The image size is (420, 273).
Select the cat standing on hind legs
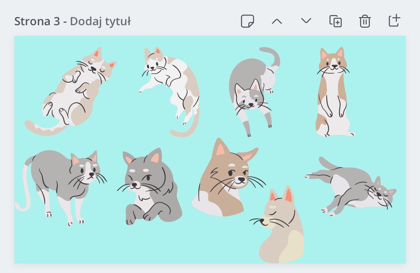332,94
